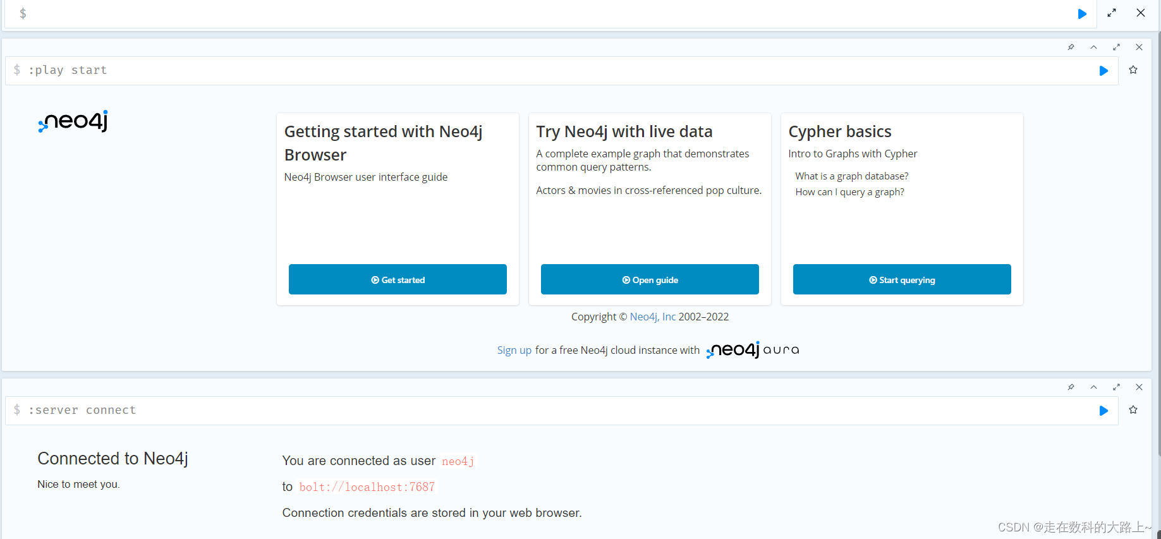Pin the :play start frame
The width and height of the screenshot is (1161, 539).
click(1071, 47)
